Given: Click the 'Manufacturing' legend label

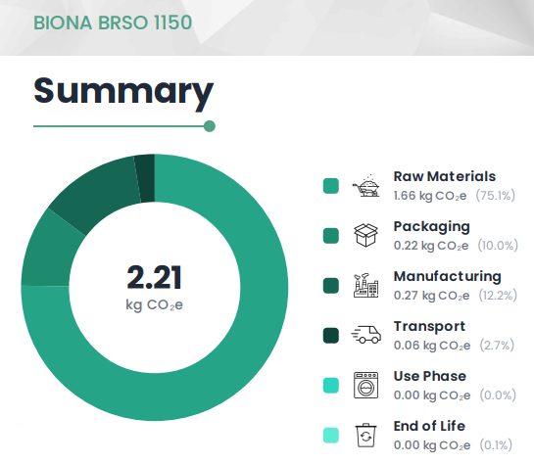Looking at the screenshot, I should pyautogui.click(x=448, y=276).
